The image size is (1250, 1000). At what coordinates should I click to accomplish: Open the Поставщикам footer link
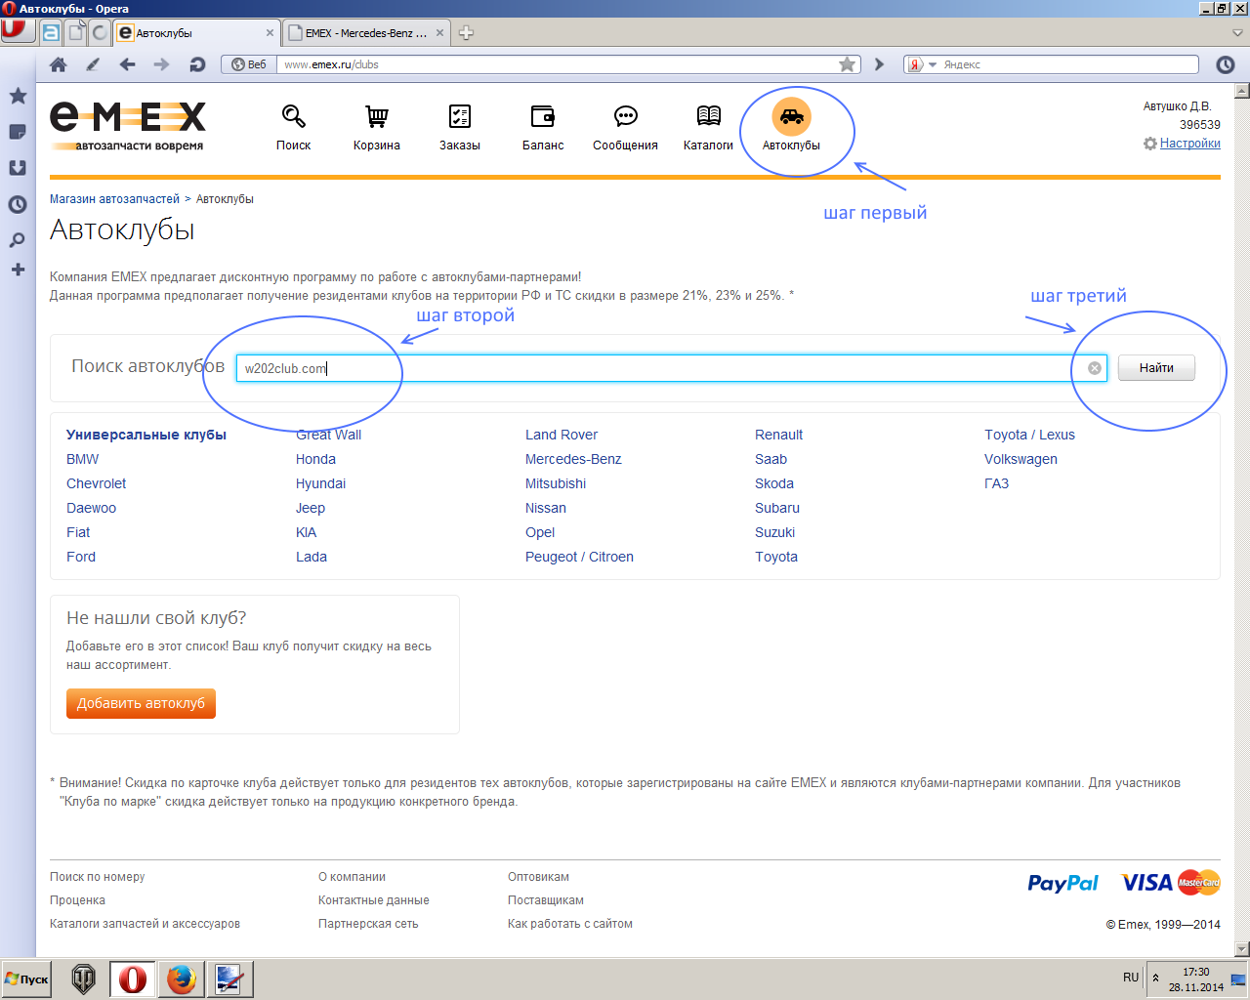545,900
